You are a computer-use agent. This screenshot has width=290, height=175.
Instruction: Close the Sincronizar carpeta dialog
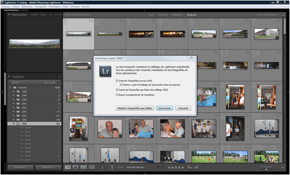(191, 58)
